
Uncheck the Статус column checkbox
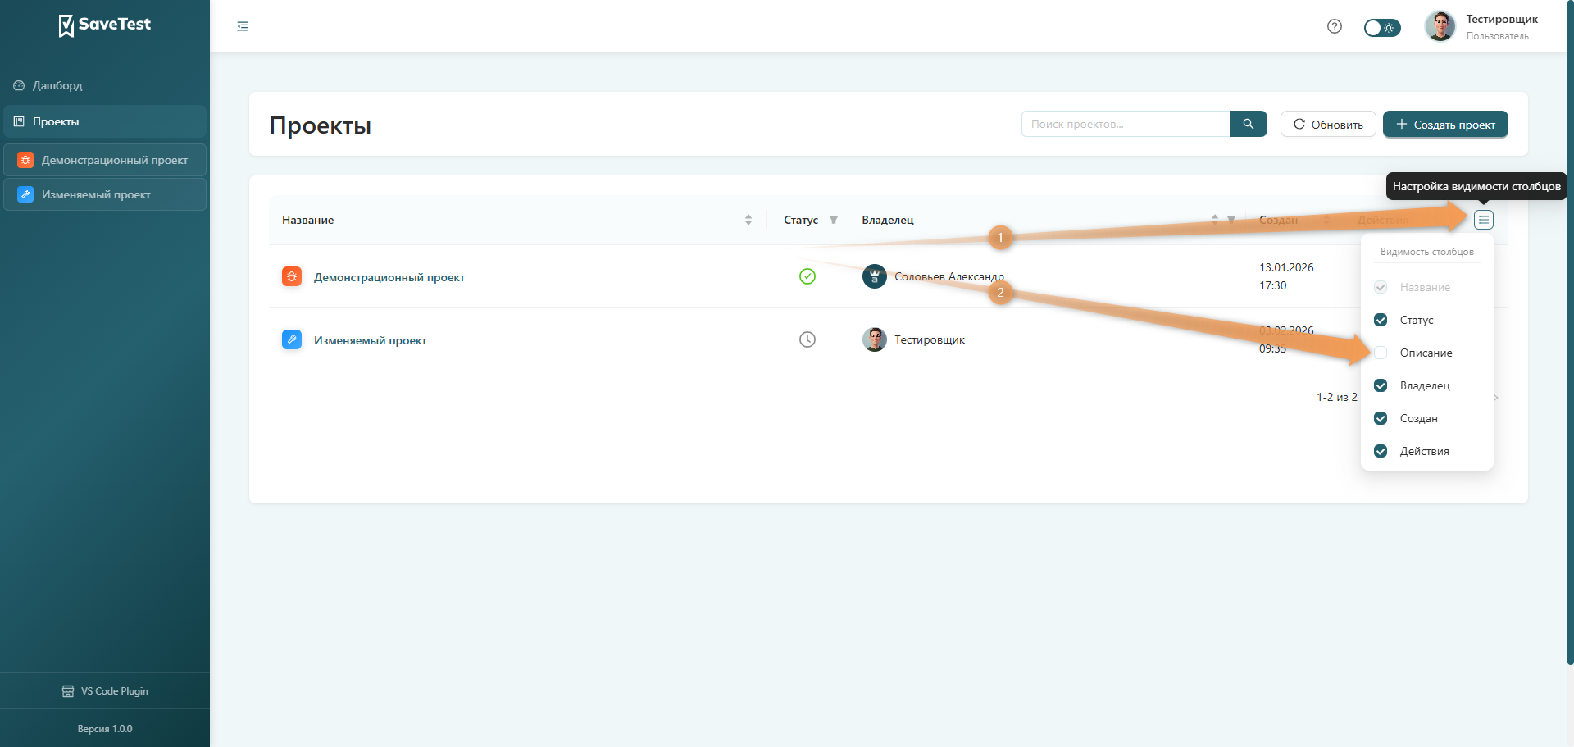pos(1381,320)
